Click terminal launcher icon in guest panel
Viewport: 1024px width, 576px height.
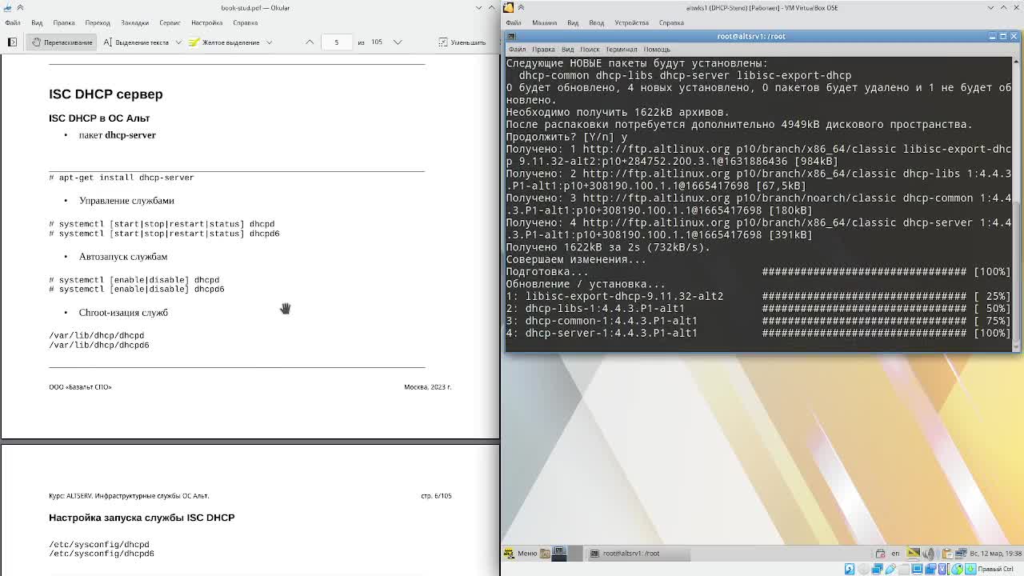pyautogui.click(x=559, y=553)
